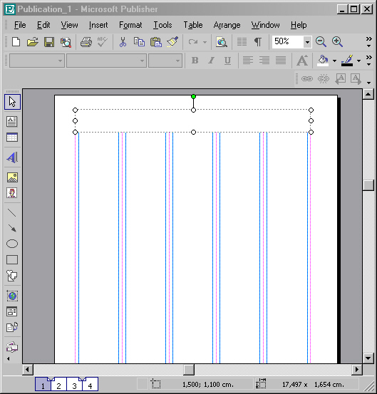The image size is (377, 394).
Task: Click the vertical scrollbar down arrow
Action: click(x=368, y=358)
